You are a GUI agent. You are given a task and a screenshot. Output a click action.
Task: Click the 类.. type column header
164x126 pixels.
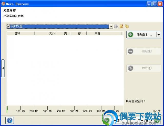63,33
